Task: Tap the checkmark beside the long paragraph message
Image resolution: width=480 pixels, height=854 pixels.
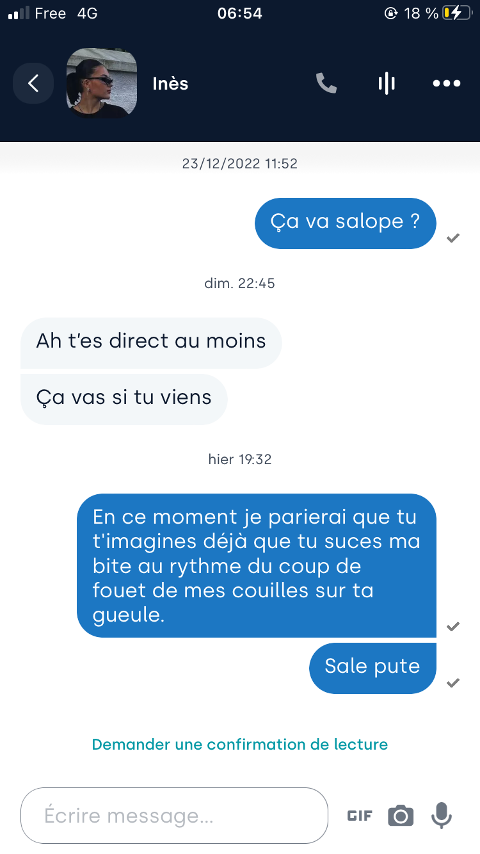Action: pyautogui.click(x=453, y=626)
